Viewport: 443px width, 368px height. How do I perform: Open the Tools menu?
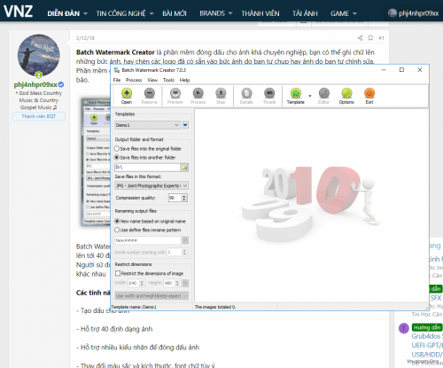click(168, 80)
